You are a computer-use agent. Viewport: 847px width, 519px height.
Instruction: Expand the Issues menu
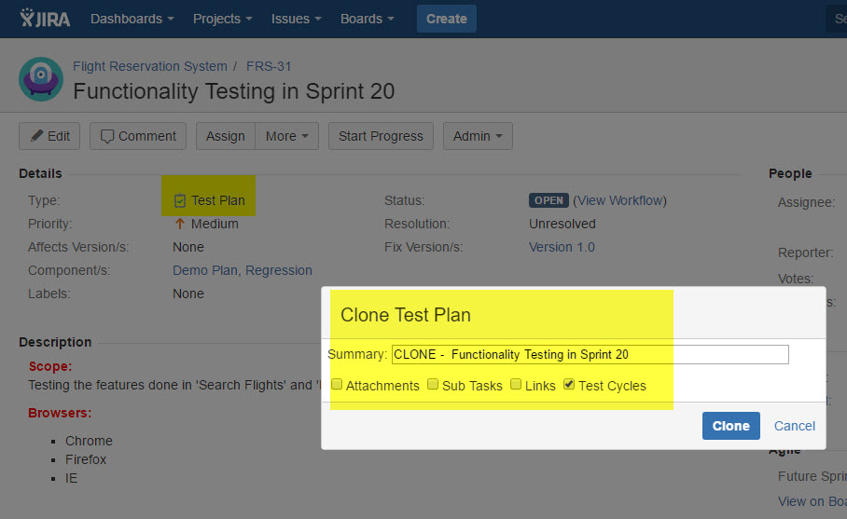(297, 19)
